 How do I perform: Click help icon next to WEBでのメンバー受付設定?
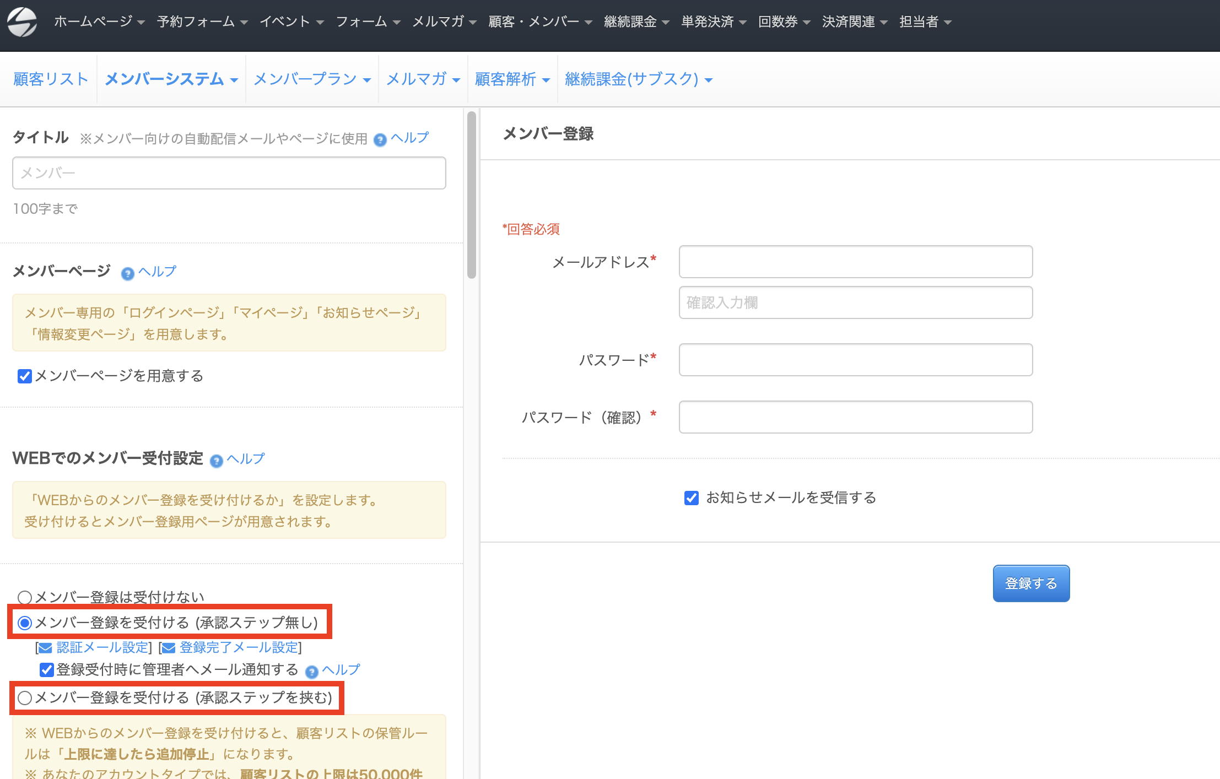217,461
